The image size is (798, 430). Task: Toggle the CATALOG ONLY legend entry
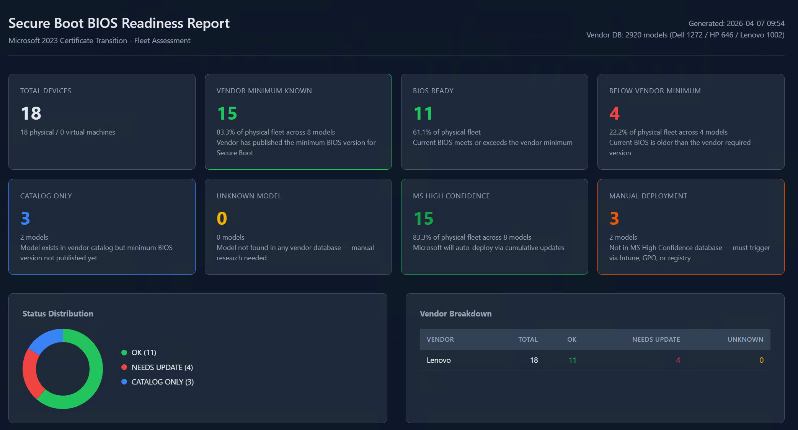pos(163,381)
